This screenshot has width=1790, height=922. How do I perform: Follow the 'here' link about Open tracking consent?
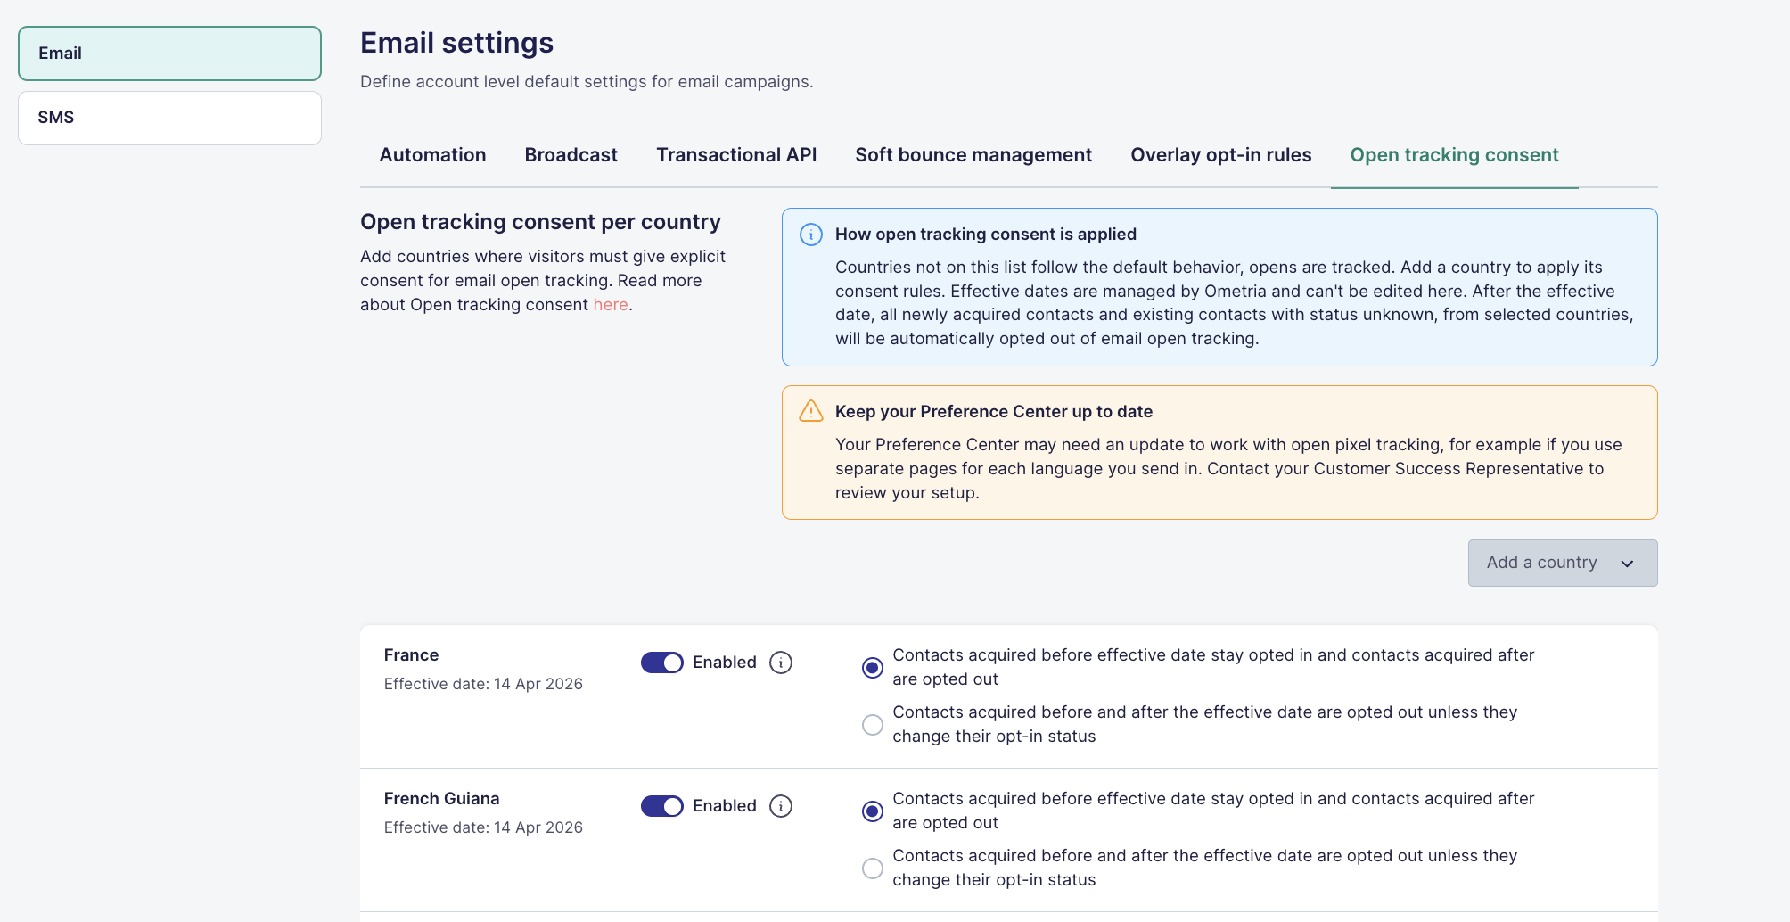click(611, 305)
